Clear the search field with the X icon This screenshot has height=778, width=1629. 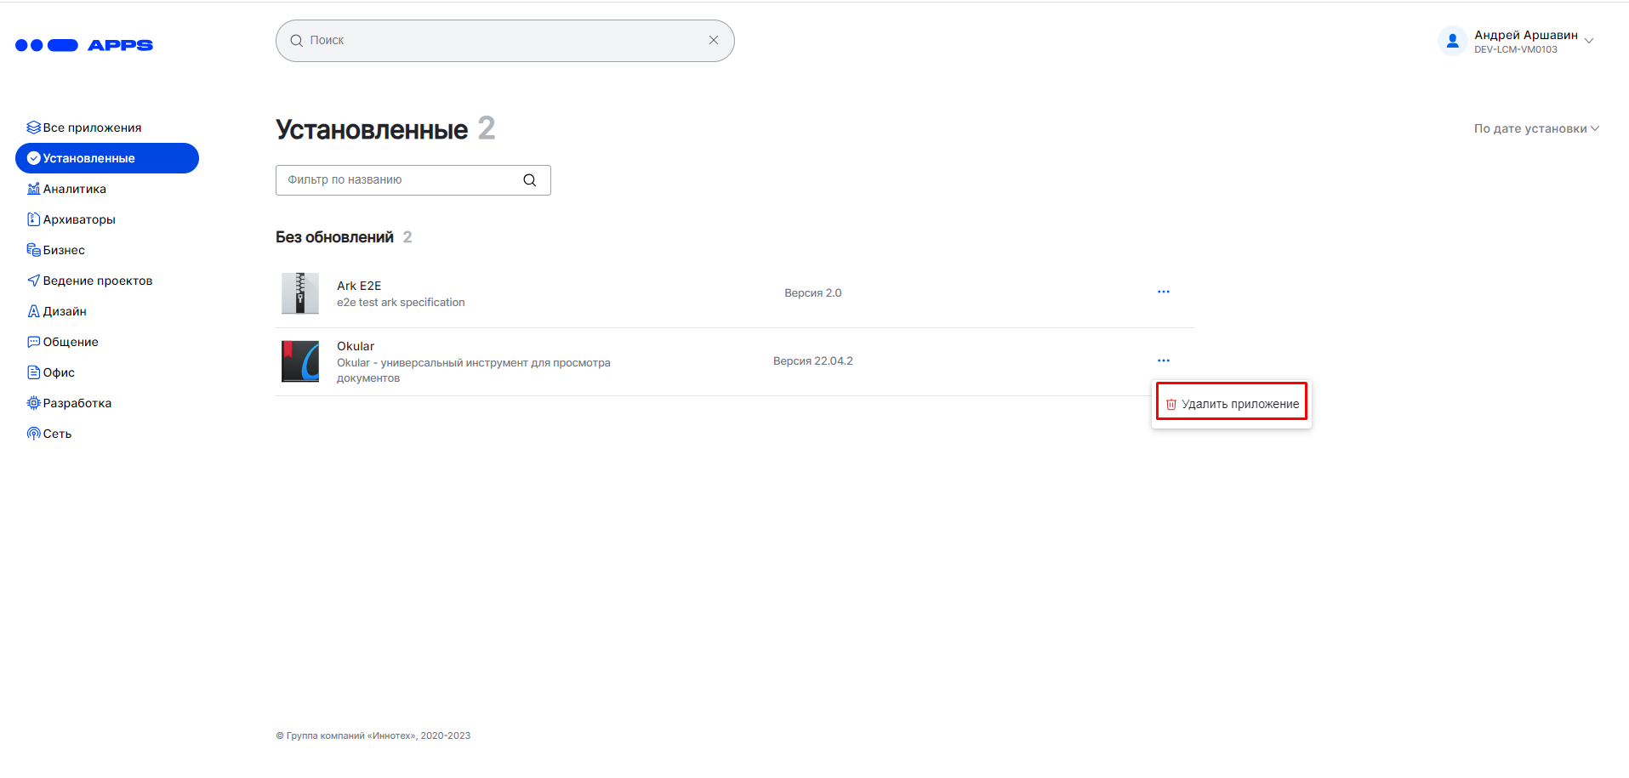(x=713, y=40)
